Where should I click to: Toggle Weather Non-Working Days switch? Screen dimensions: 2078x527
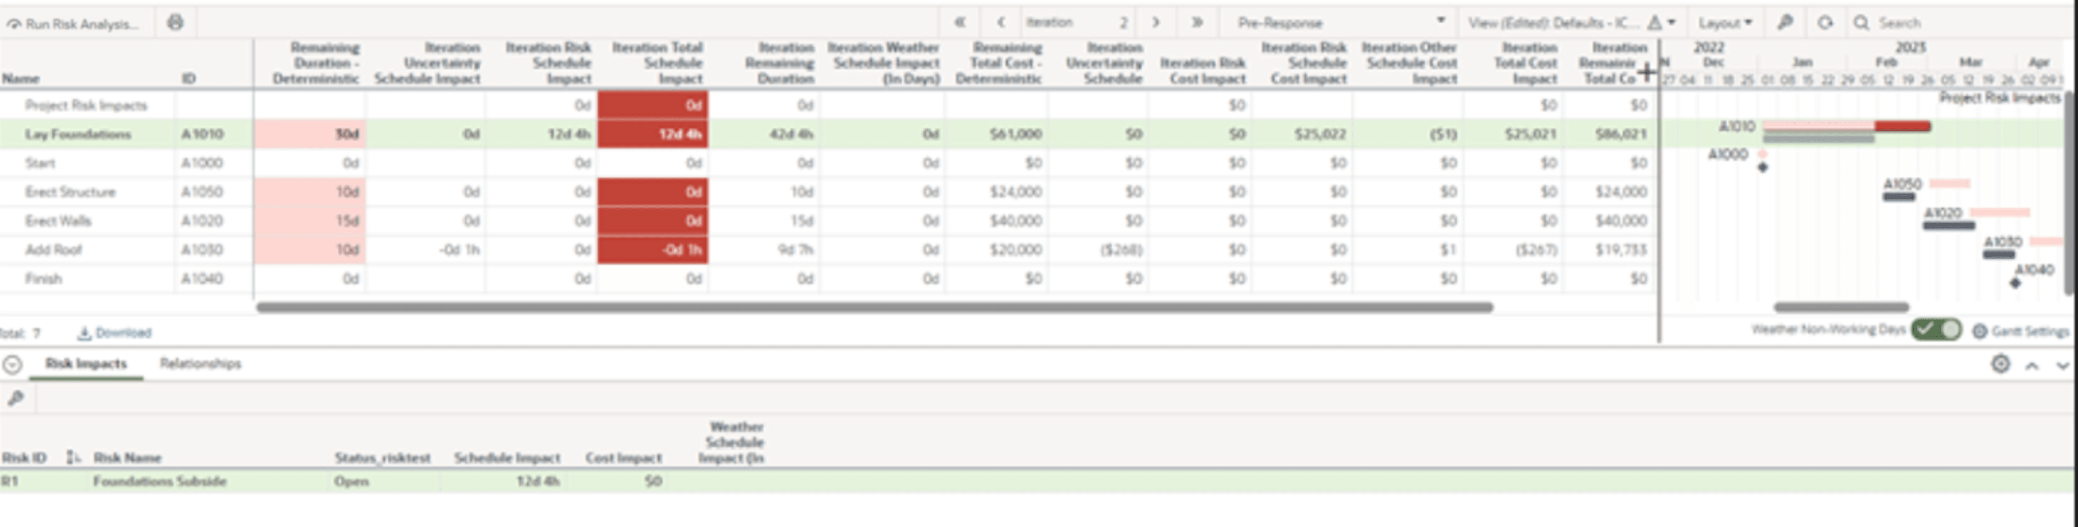pyautogui.click(x=1937, y=330)
